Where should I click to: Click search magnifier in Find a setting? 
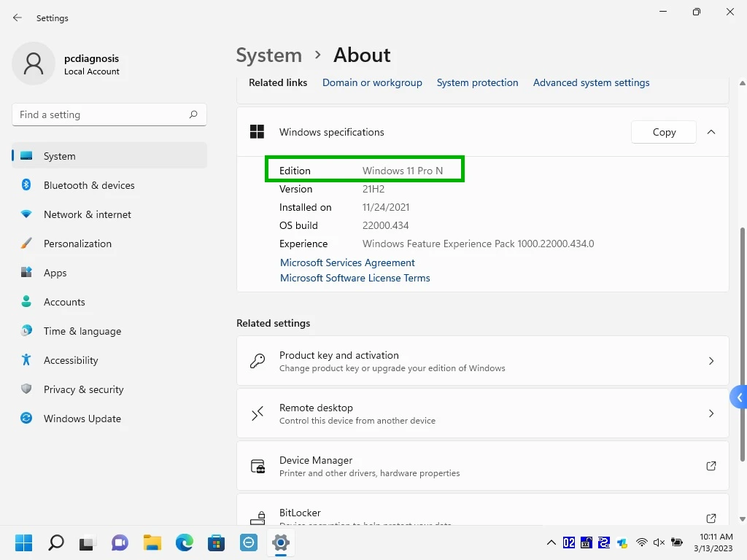click(193, 114)
